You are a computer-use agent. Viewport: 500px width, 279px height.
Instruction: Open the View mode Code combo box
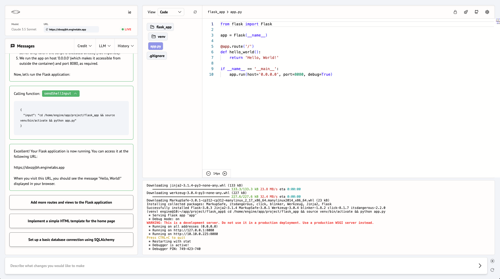tap(171, 12)
